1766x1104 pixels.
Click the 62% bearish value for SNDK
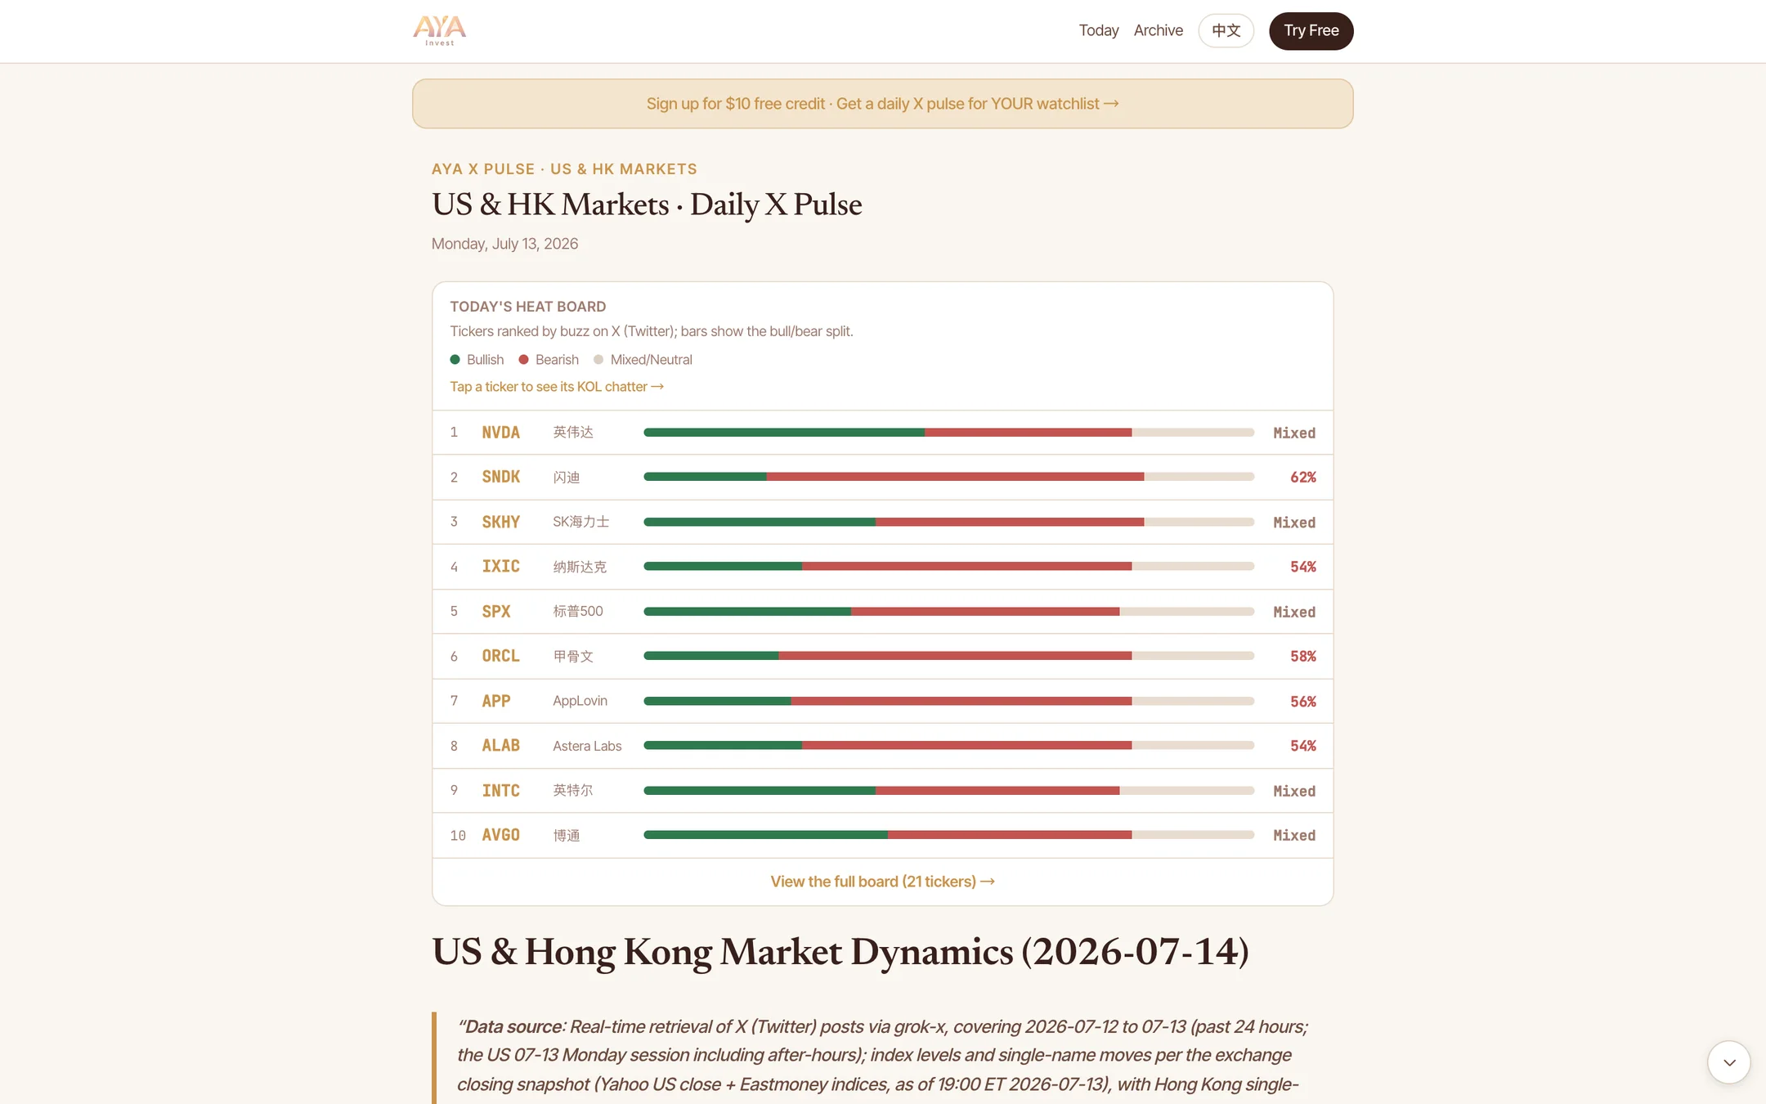1302,477
